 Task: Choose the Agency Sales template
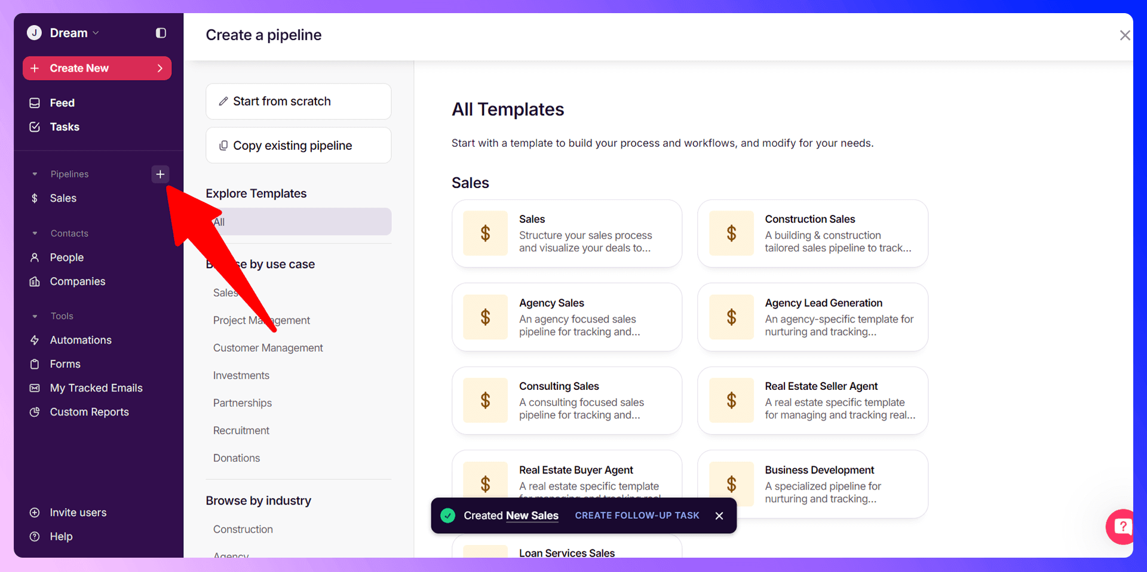(x=567, y=317)
